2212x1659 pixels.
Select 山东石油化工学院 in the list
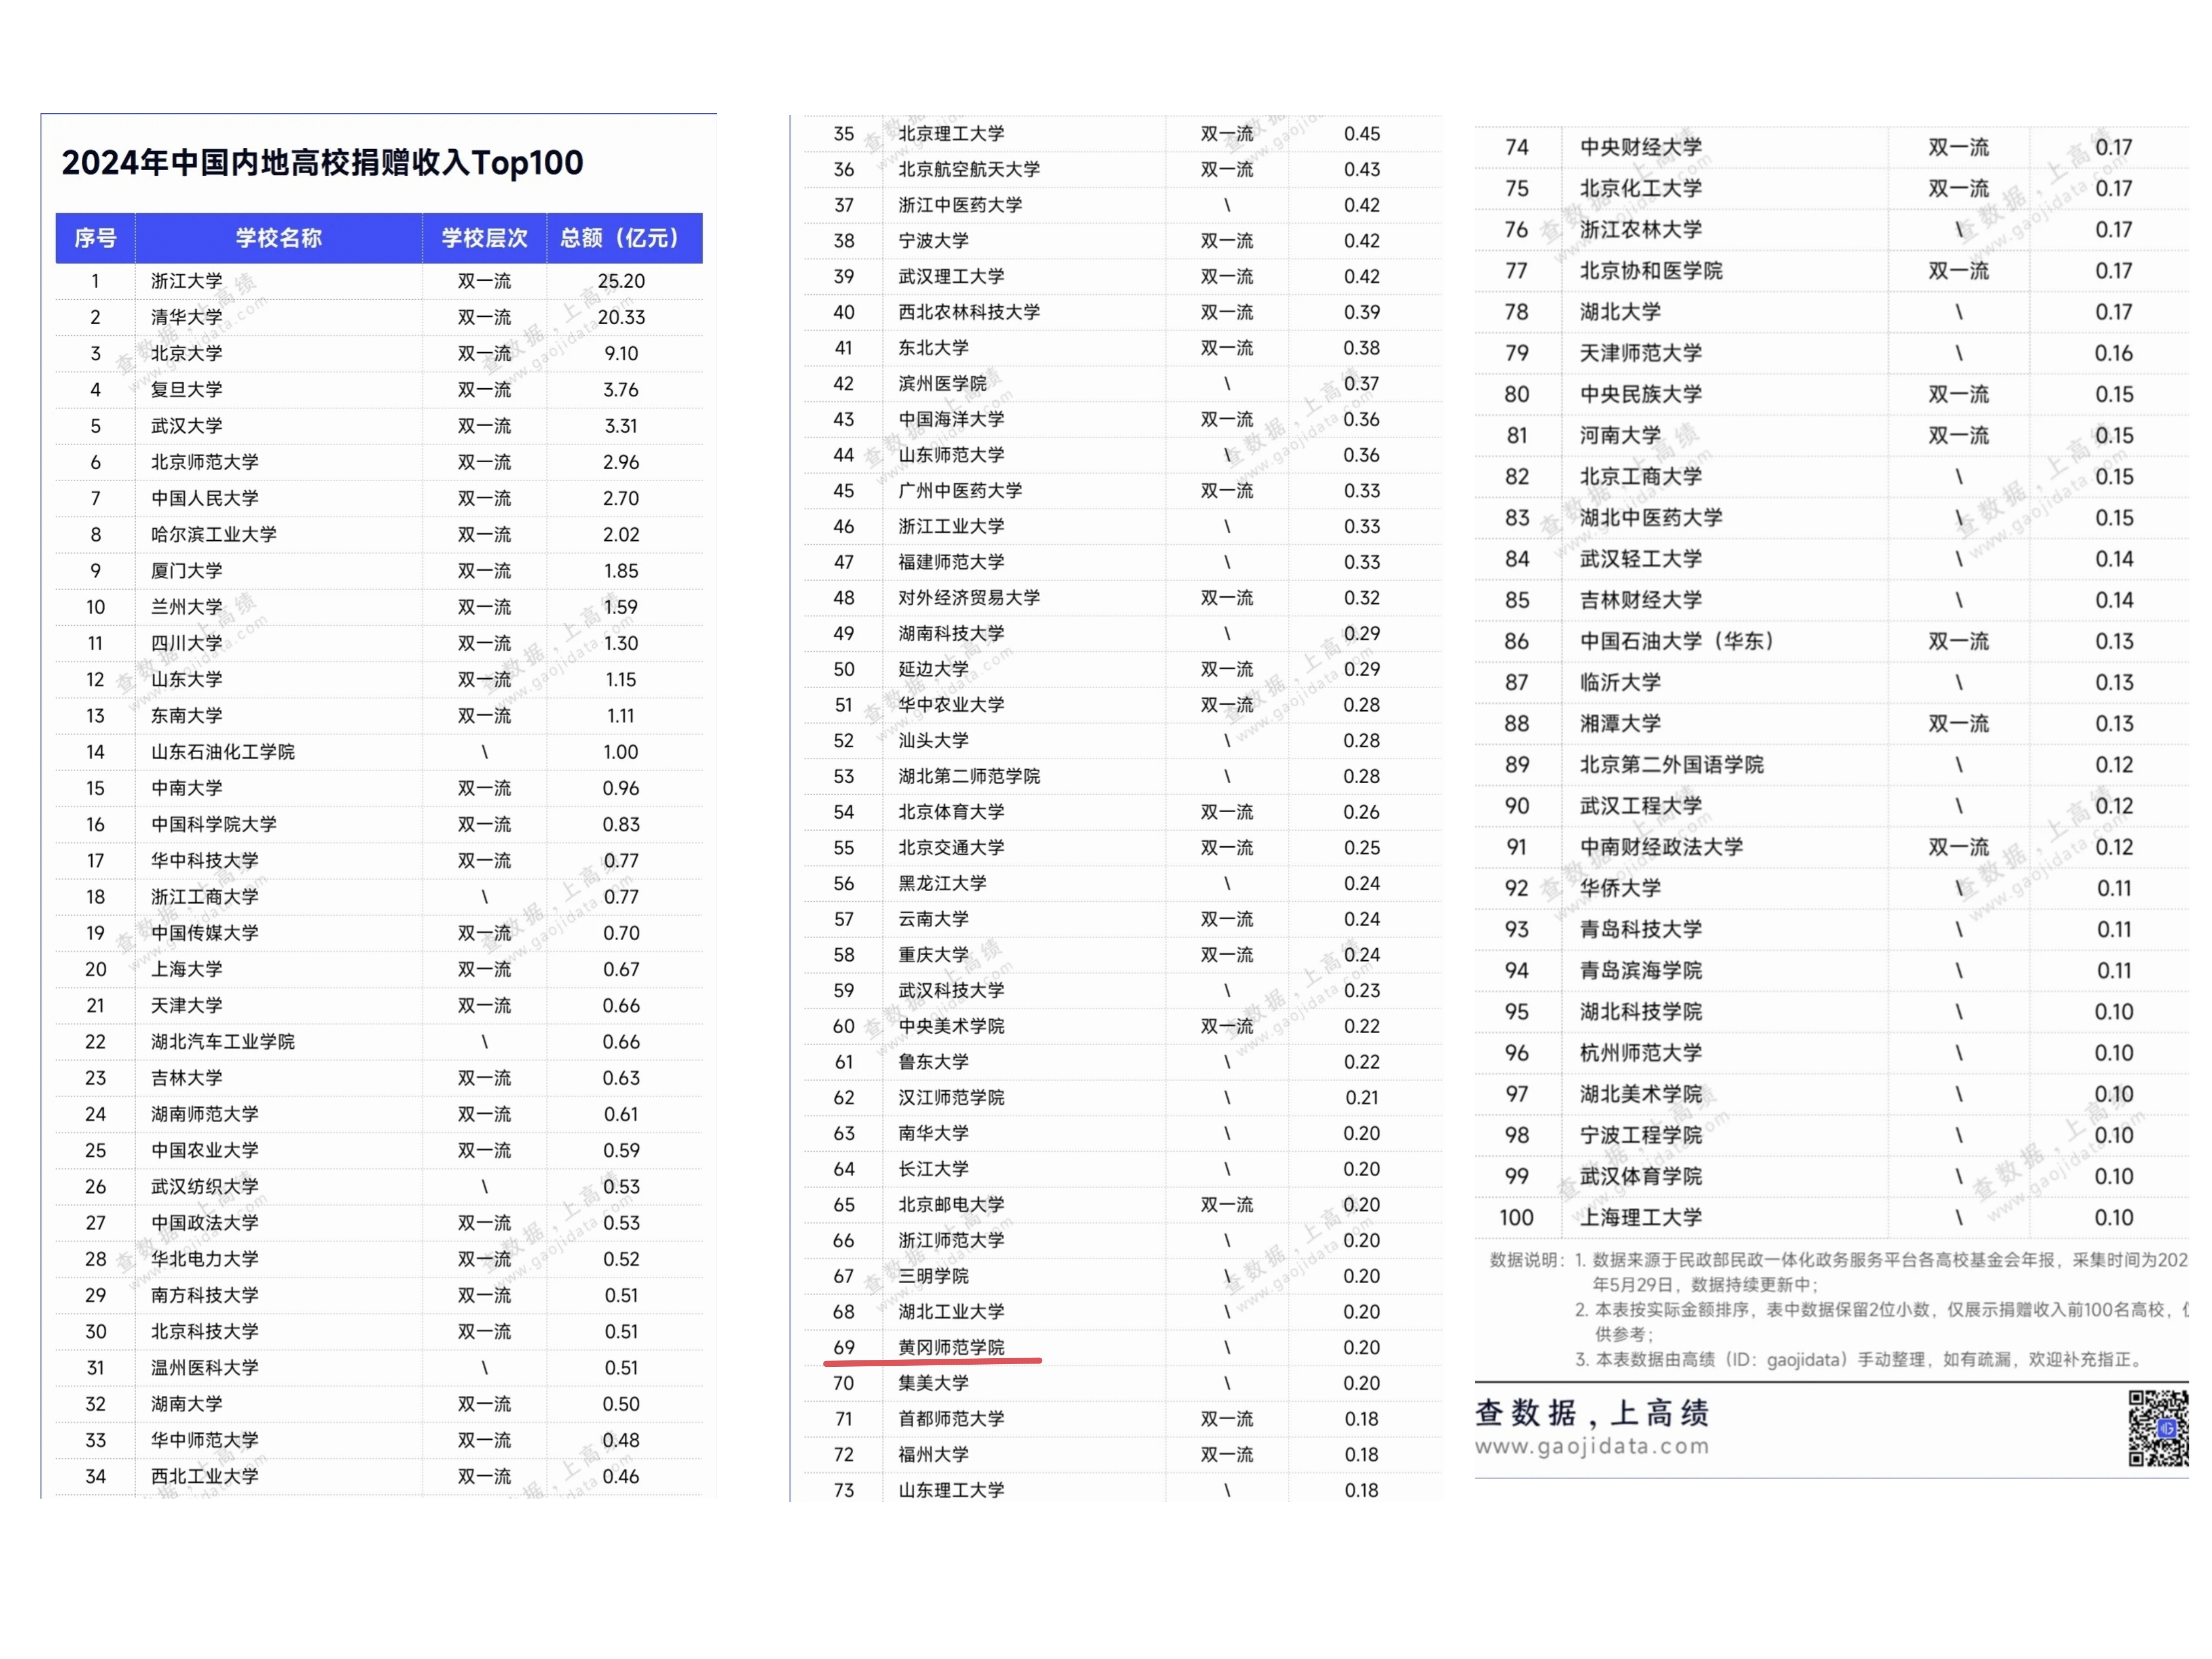pos(223,752)
